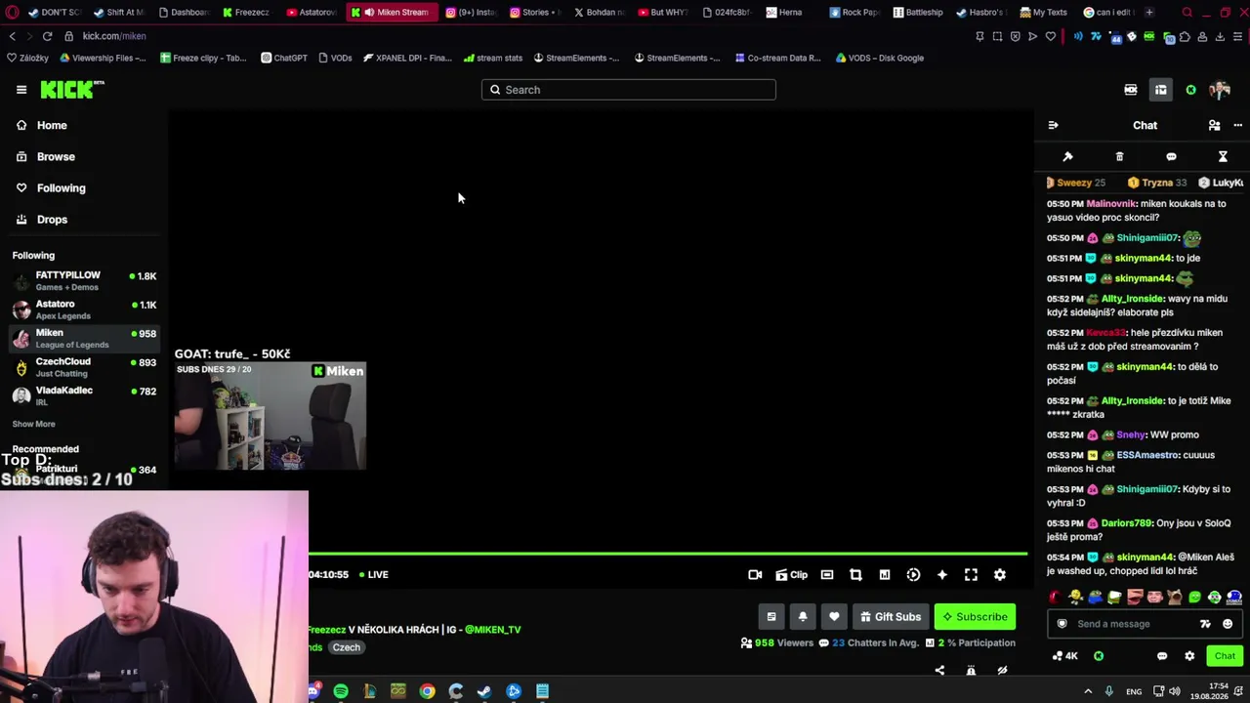Click the crossed-out eye icon below the stream
This screenshot has width=1250, height=703.
click(x=1002, y=670)
